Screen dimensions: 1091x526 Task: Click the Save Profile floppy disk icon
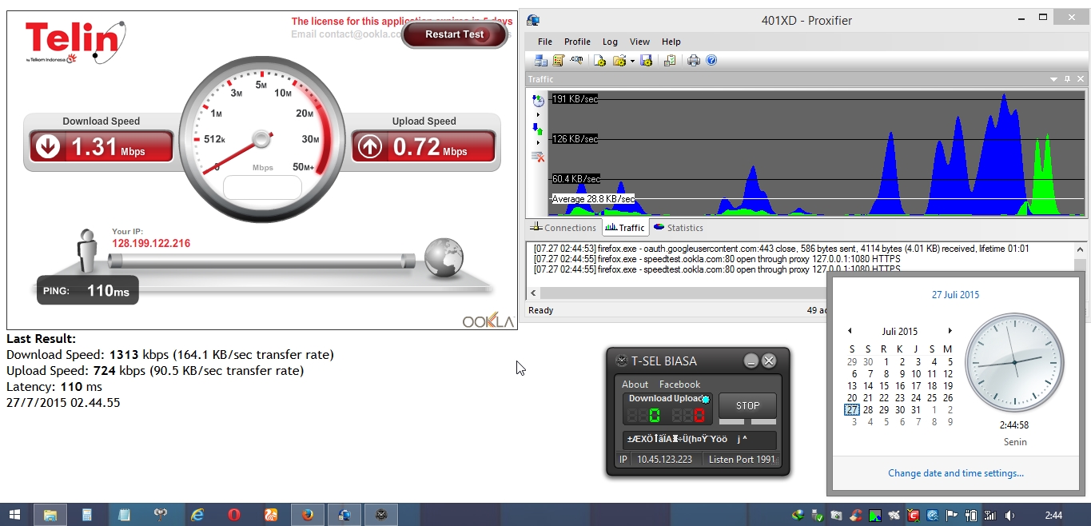646,61
